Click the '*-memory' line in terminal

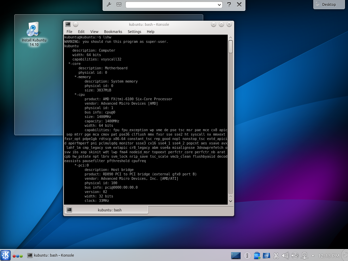pyautogui.click(x=83, y=77)
